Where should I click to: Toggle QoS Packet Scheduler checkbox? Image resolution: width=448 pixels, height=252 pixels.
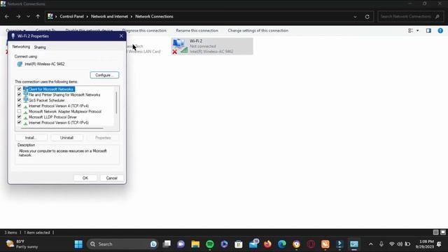[x=19, y=100]
